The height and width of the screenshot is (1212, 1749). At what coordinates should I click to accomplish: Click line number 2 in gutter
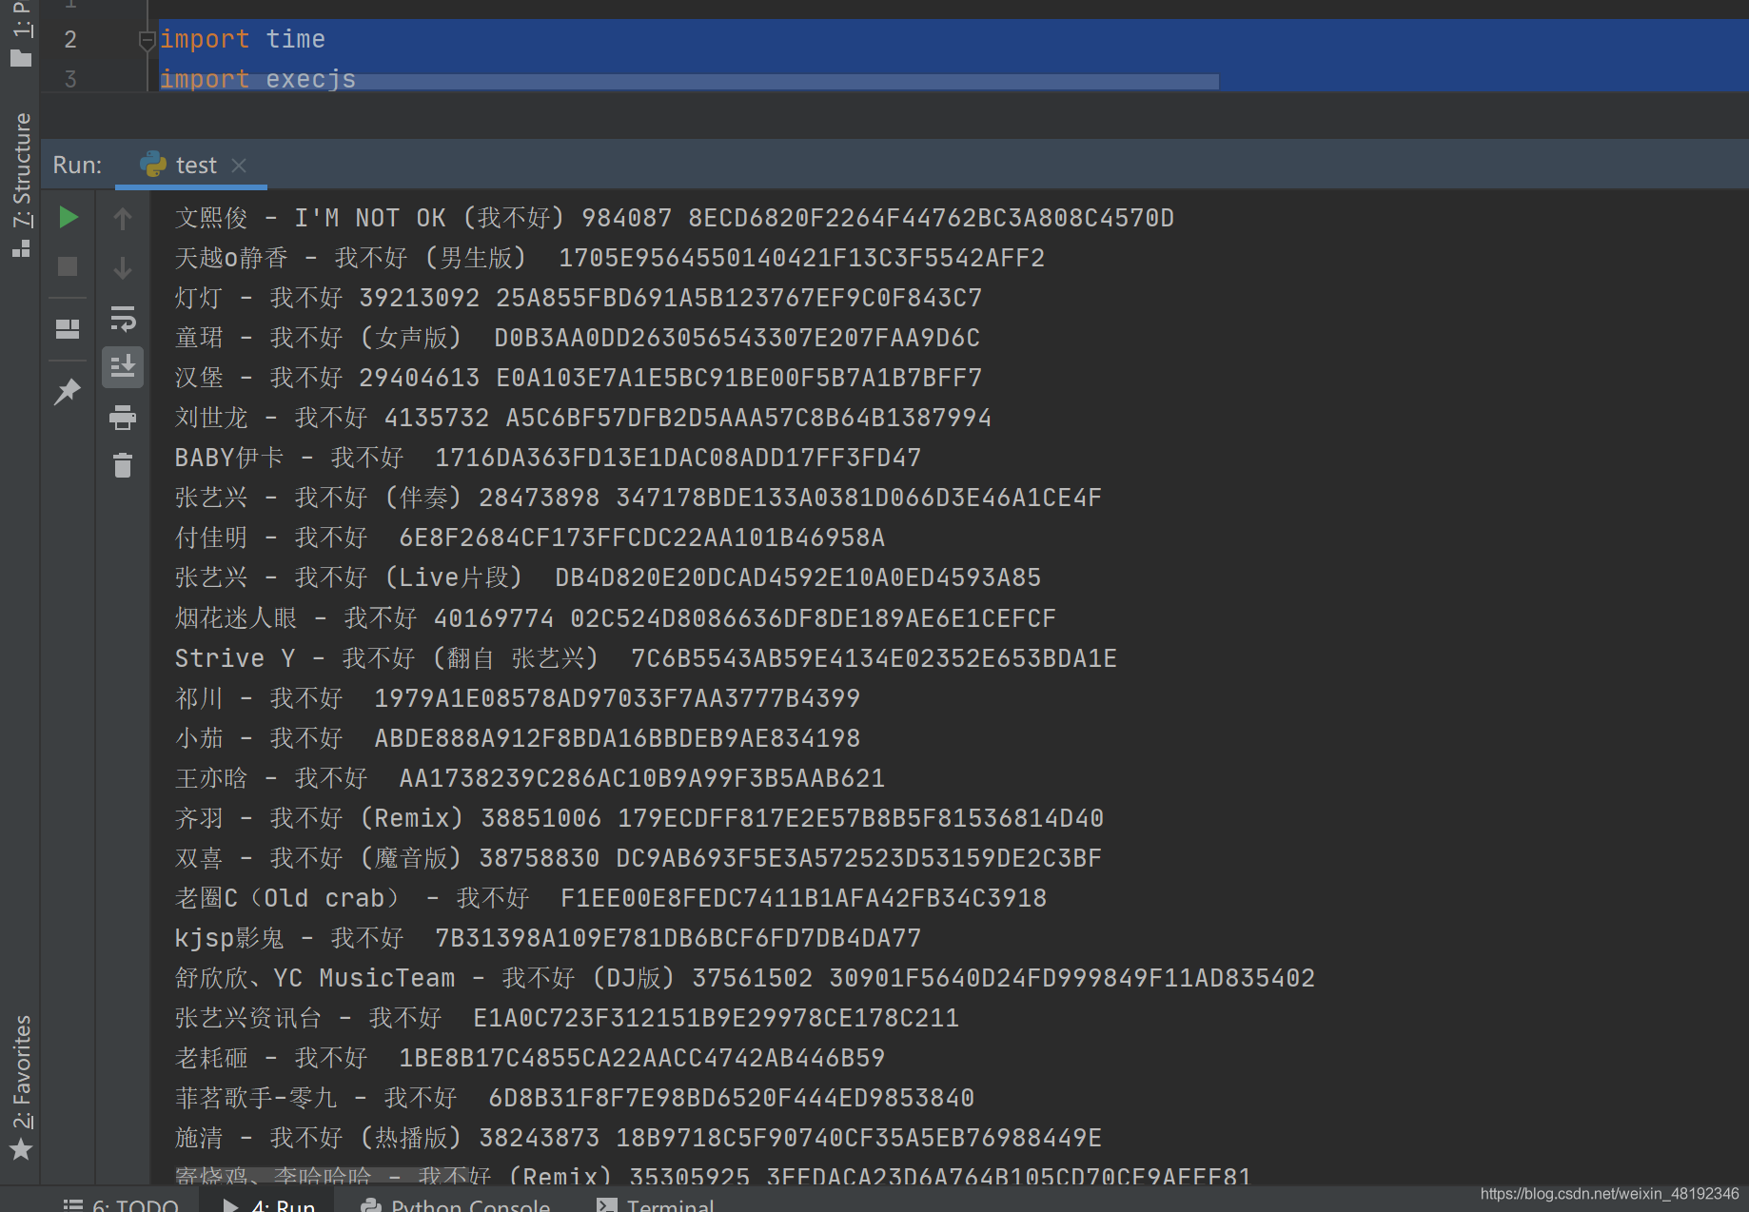70,39
